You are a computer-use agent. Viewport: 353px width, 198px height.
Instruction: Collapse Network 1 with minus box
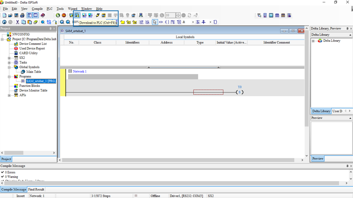coord(70,71)
